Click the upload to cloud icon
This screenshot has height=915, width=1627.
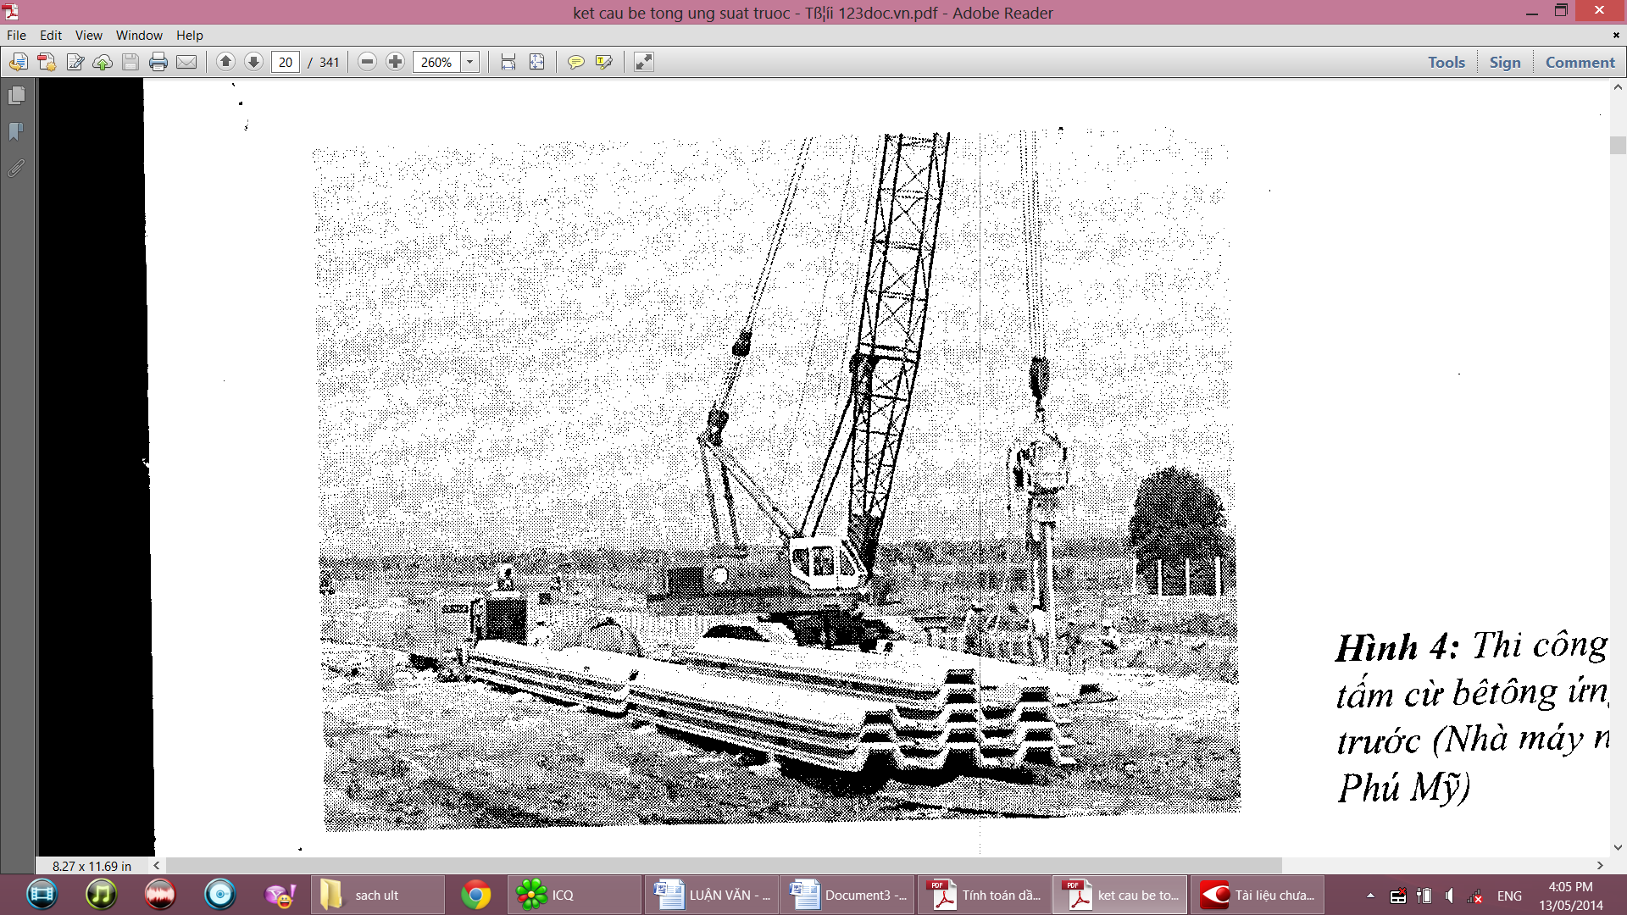click(103, 62)
